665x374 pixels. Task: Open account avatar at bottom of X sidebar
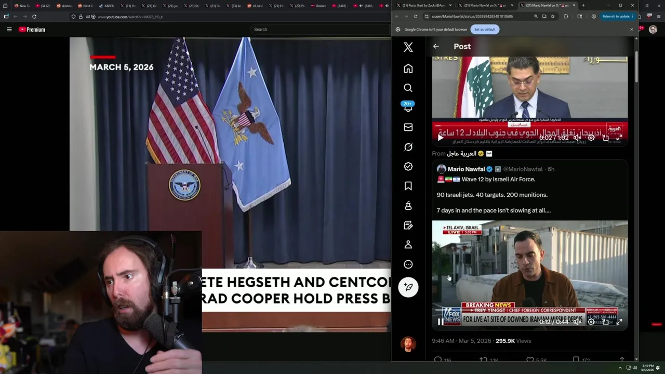[x=408, y=344]
